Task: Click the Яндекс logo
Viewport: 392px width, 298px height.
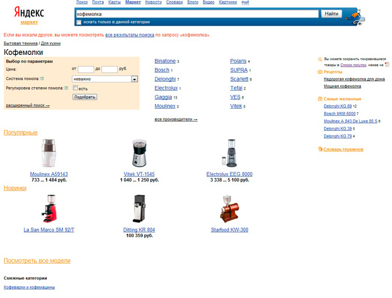Action: pos(29,12)
